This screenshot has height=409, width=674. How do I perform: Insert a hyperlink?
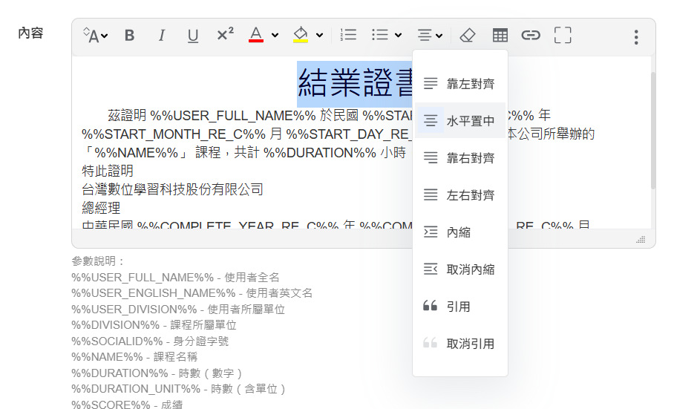(x=530, y=36)
